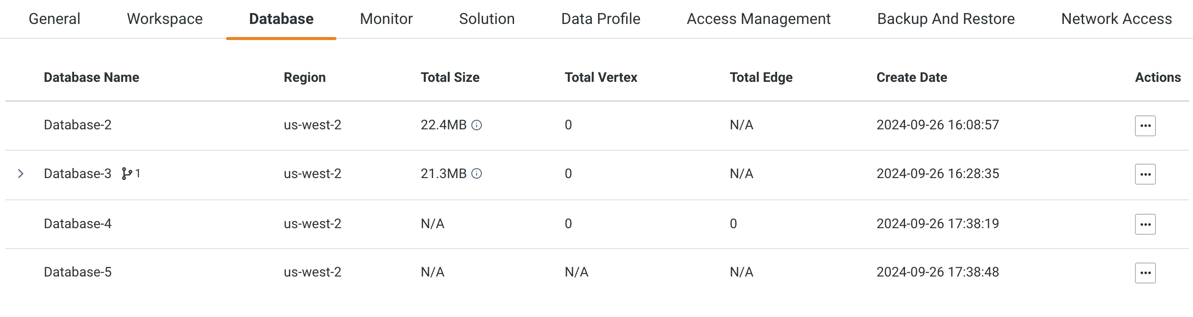Open the Workspace tab
1193x317 pixels.
pyautogui.click(x=165, y=19)
